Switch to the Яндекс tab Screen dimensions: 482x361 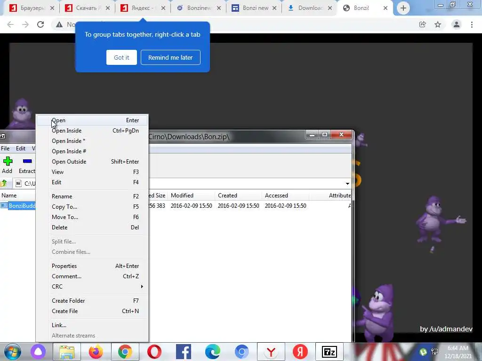coord(142,8)
